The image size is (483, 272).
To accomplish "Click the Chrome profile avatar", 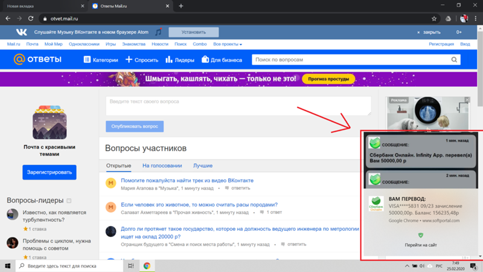I will 464,19.
